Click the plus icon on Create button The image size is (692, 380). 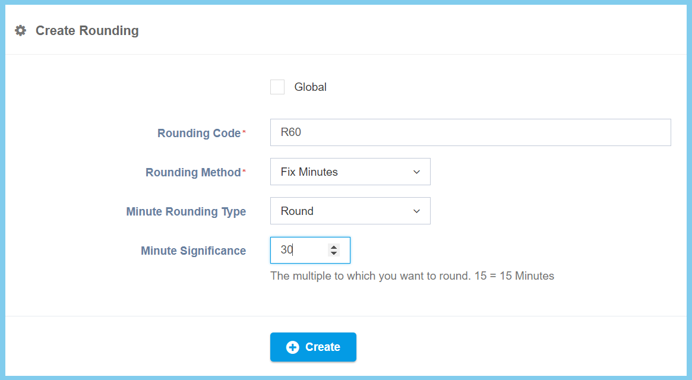(292, 347)
